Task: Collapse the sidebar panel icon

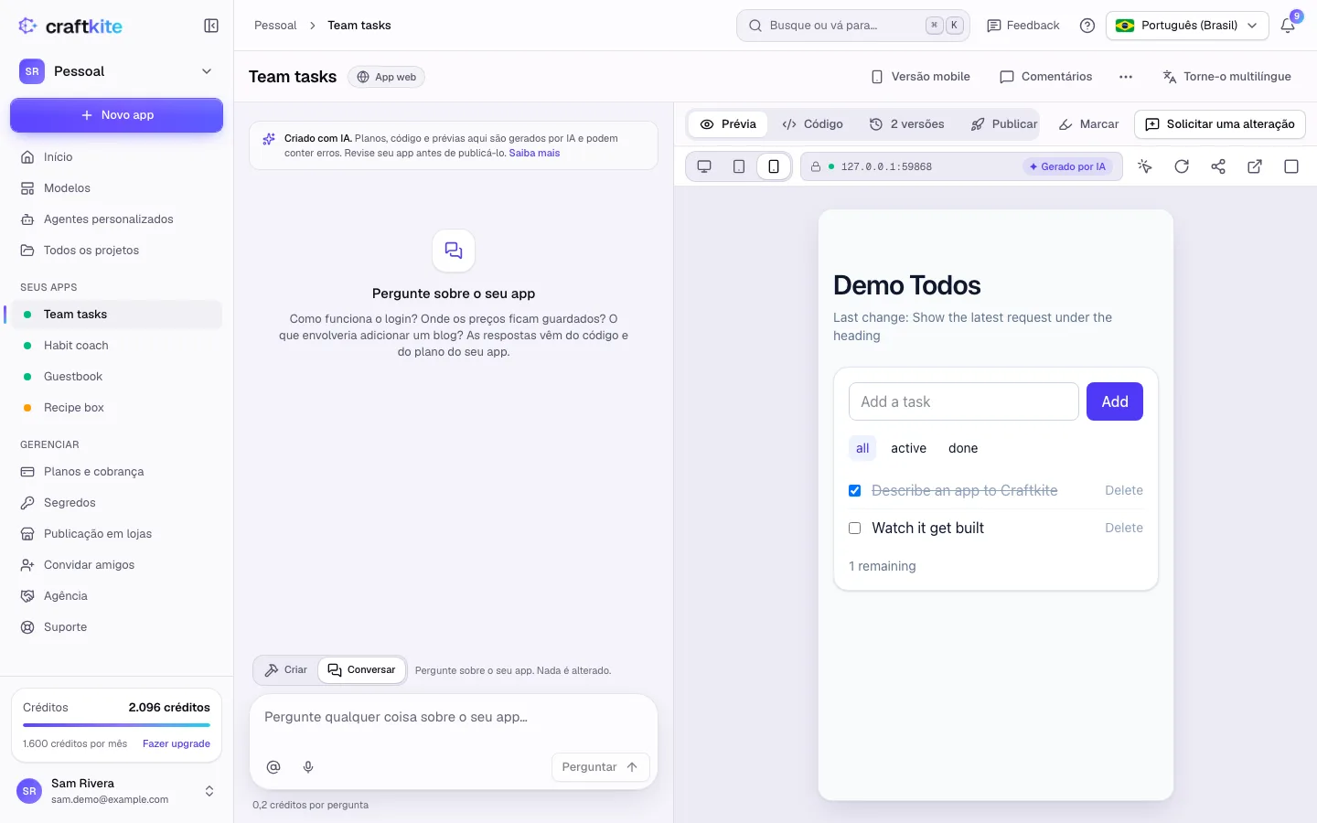Action: (x=211, y=26)
